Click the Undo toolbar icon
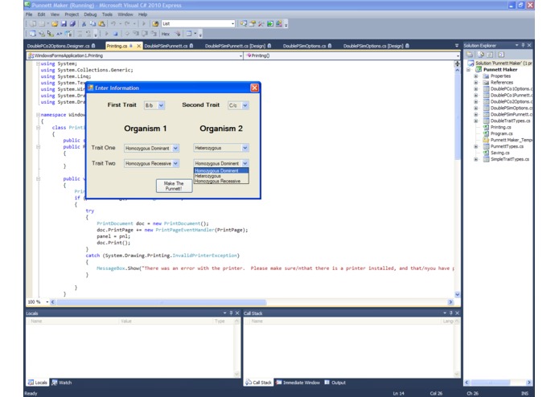This screenshot has height=397, width=559. coord(113,24)
